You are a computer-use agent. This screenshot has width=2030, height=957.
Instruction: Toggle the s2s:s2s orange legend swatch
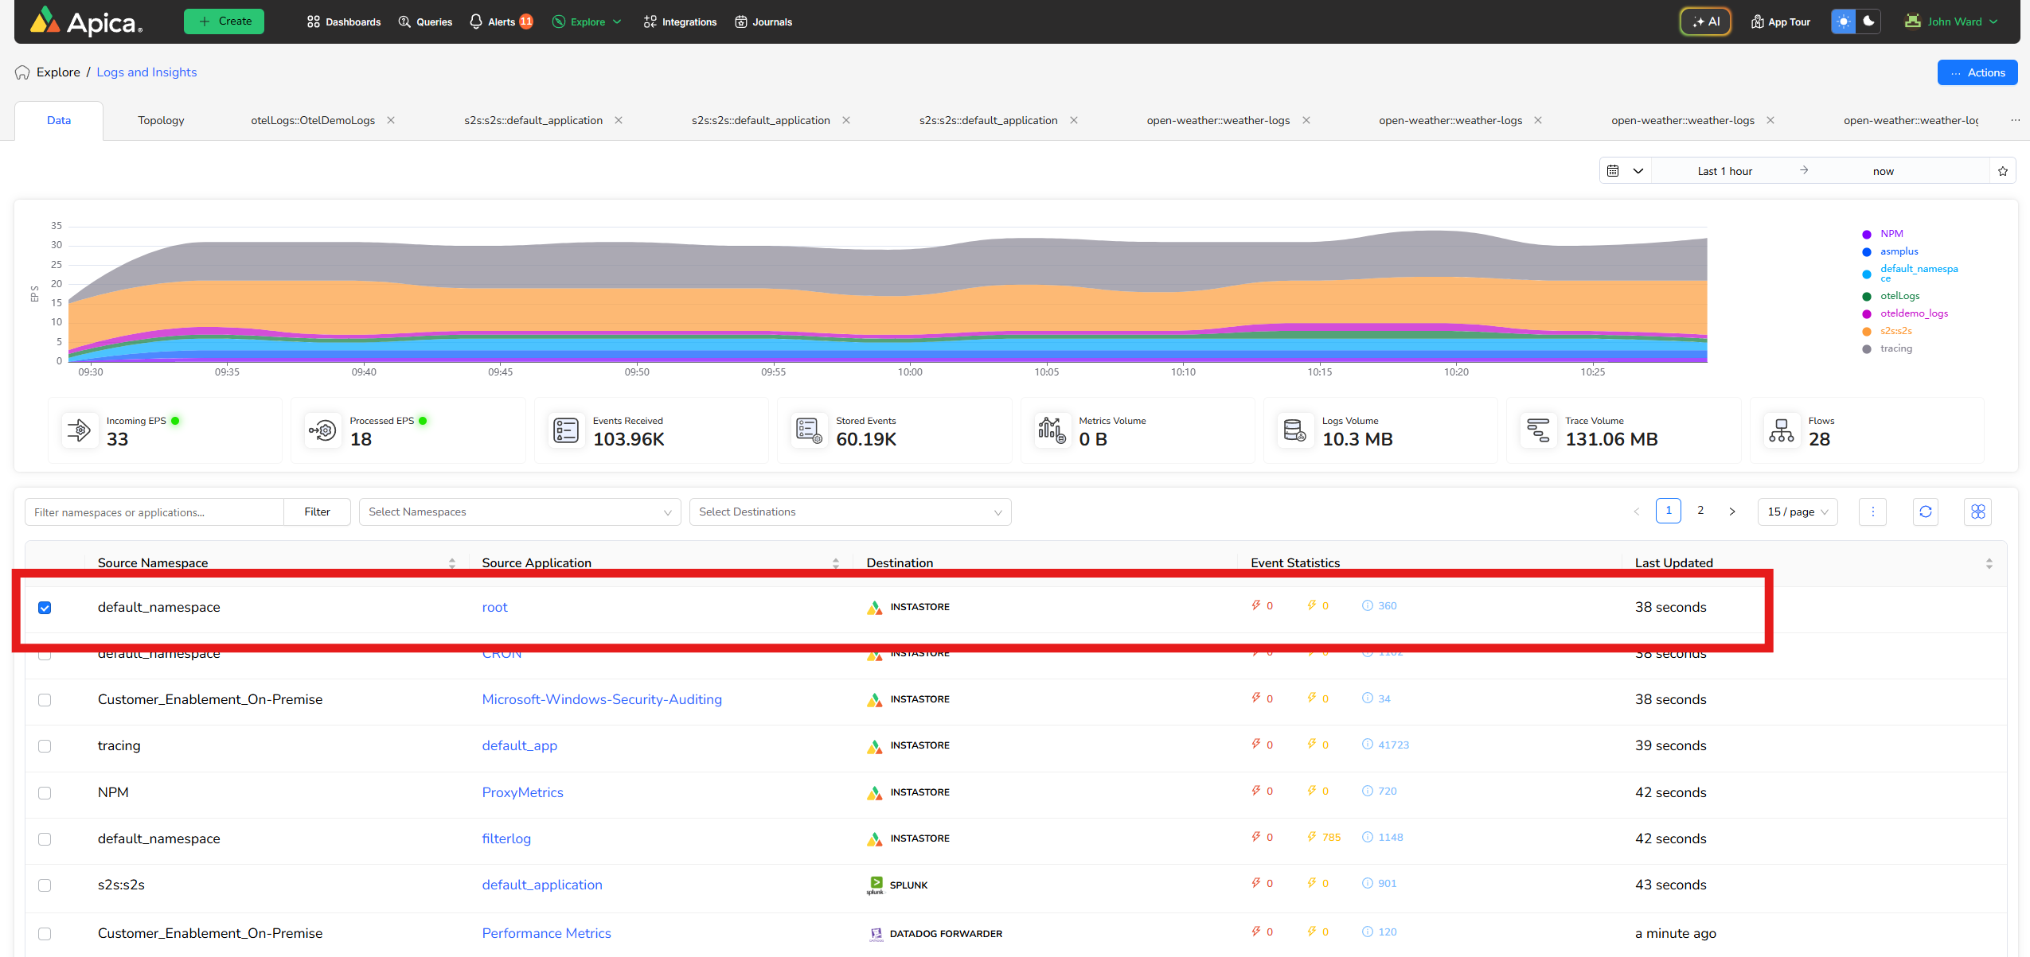[1866, 331]
